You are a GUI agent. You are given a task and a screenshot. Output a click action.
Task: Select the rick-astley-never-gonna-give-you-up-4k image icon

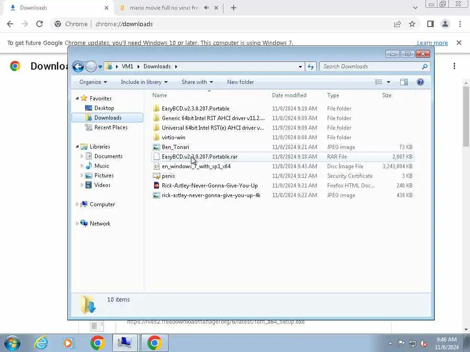[x=156, y=195]
